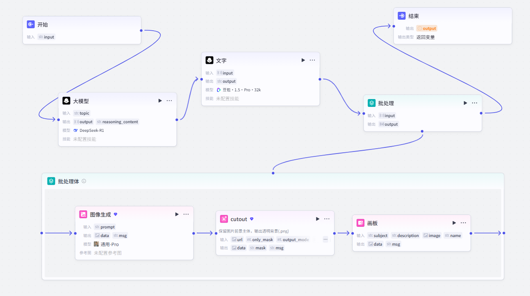Click the 批处理 node layers icon
Viewport: 530px width, 296px height.
[x=371, y=103]
